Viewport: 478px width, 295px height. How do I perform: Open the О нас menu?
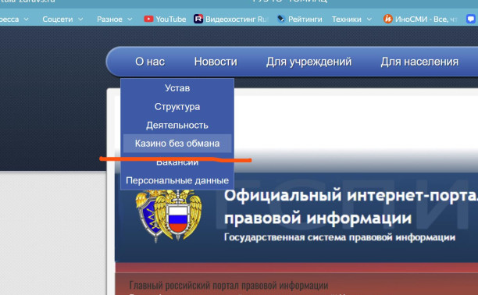pos(150,62)
